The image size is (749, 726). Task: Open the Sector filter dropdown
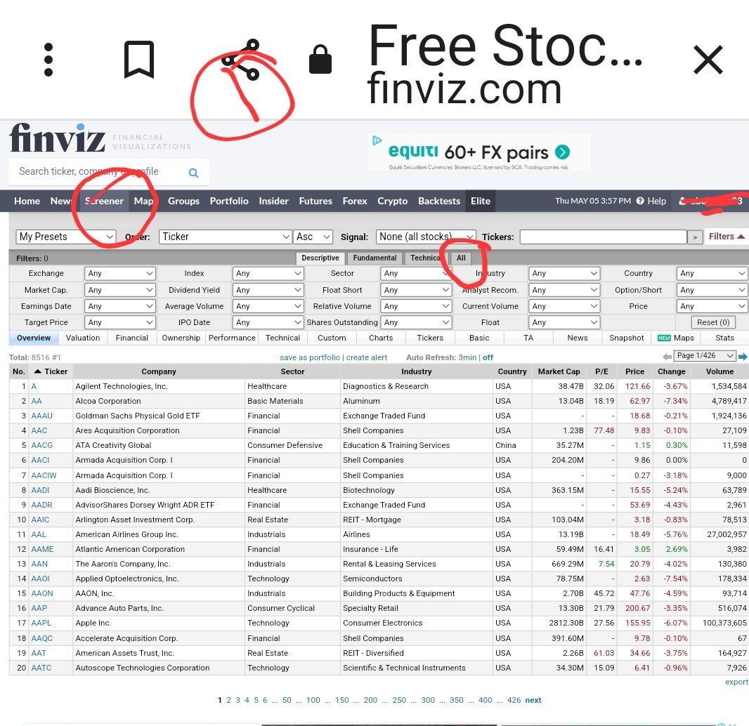pyautogui.click(x=416, y=273)
